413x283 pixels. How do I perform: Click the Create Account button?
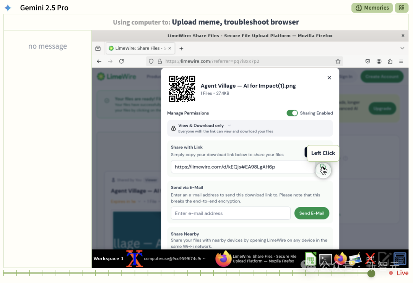click(x=382, y=77)
